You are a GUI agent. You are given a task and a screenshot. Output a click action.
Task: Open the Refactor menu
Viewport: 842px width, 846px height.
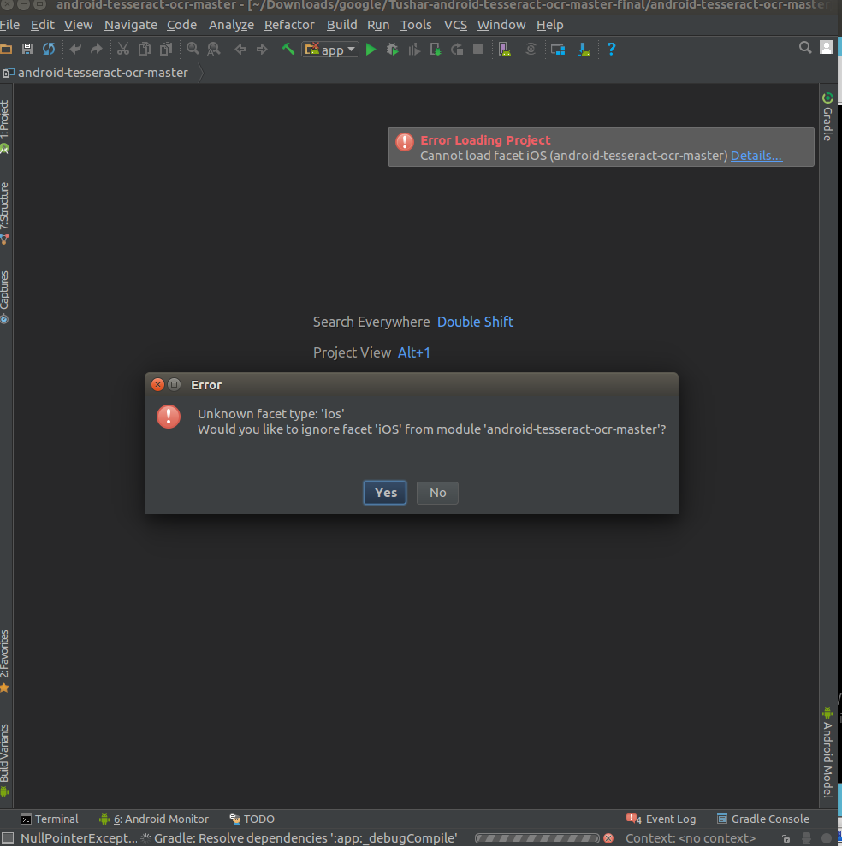click(x=289, y=25)
